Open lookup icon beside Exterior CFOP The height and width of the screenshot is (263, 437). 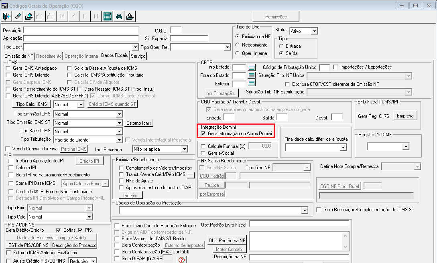tap(251, 83)
